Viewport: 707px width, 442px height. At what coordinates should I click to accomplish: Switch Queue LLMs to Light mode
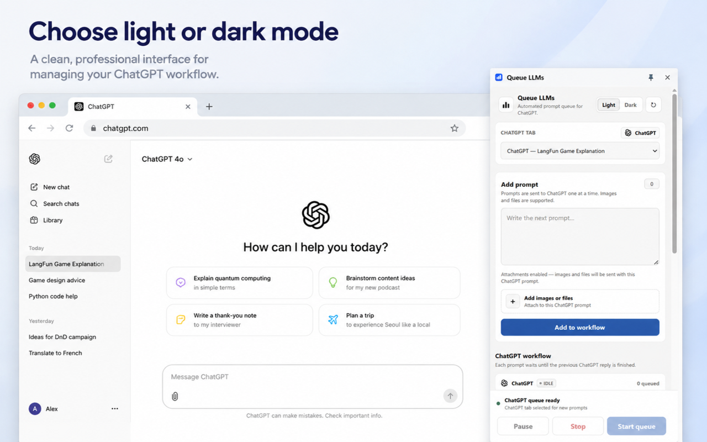pyautogui.click(x=609, y=105)
